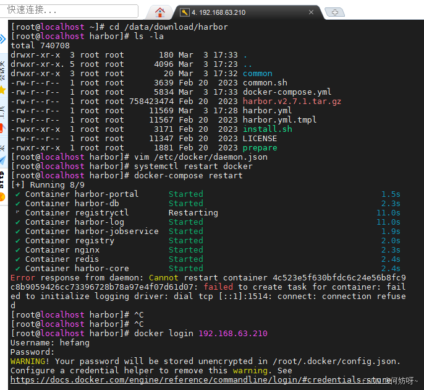Viewport: 424px width, 390px height.
Task: Open a new tab with plus button
Action: coord(335,12)
